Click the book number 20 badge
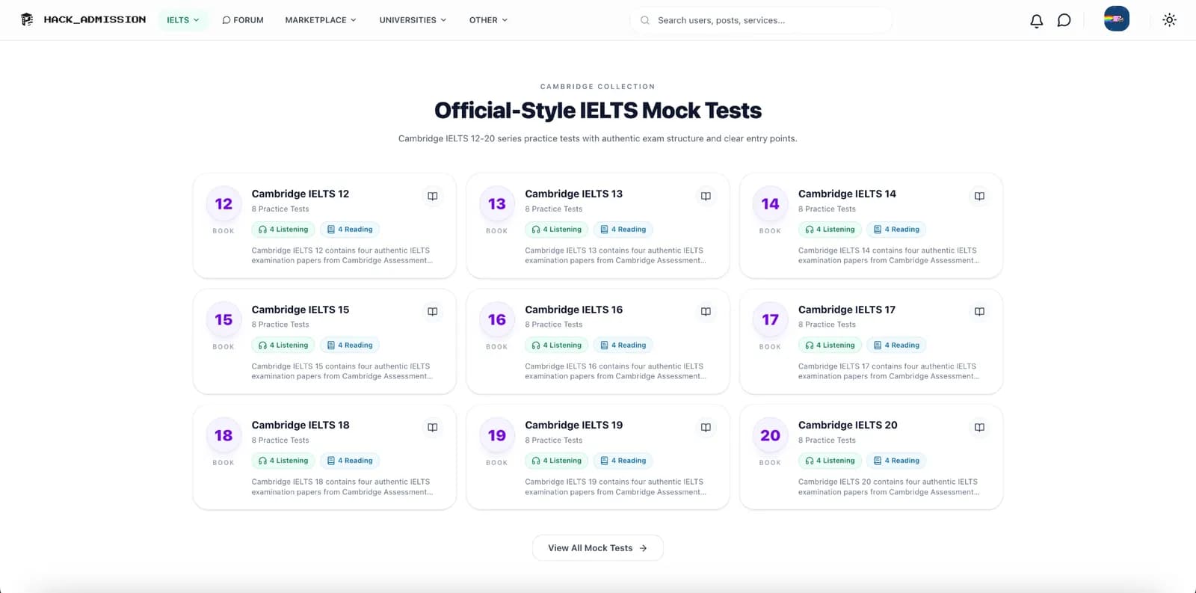 771,435
